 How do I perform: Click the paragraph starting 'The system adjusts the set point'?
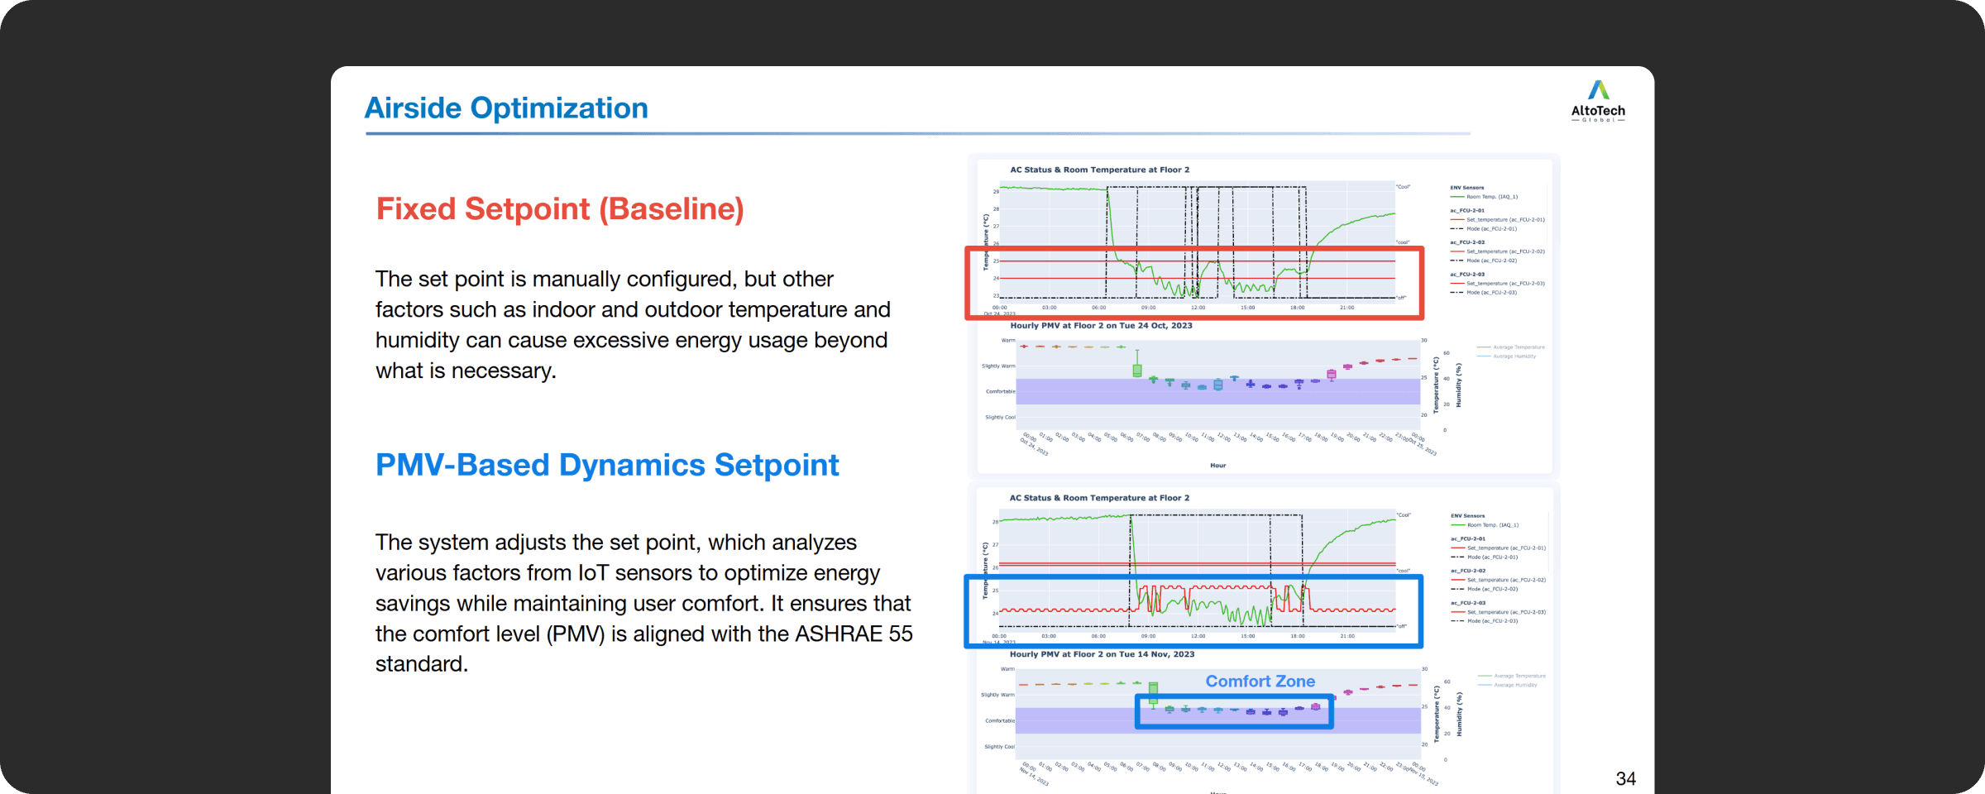(x=643, y=603)
